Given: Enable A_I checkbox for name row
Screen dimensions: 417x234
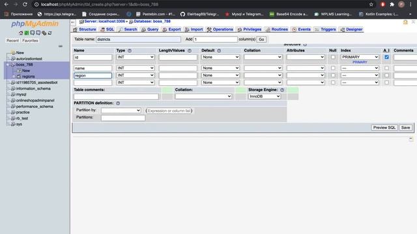Looking at the screenshot, I should click(386, 68).
